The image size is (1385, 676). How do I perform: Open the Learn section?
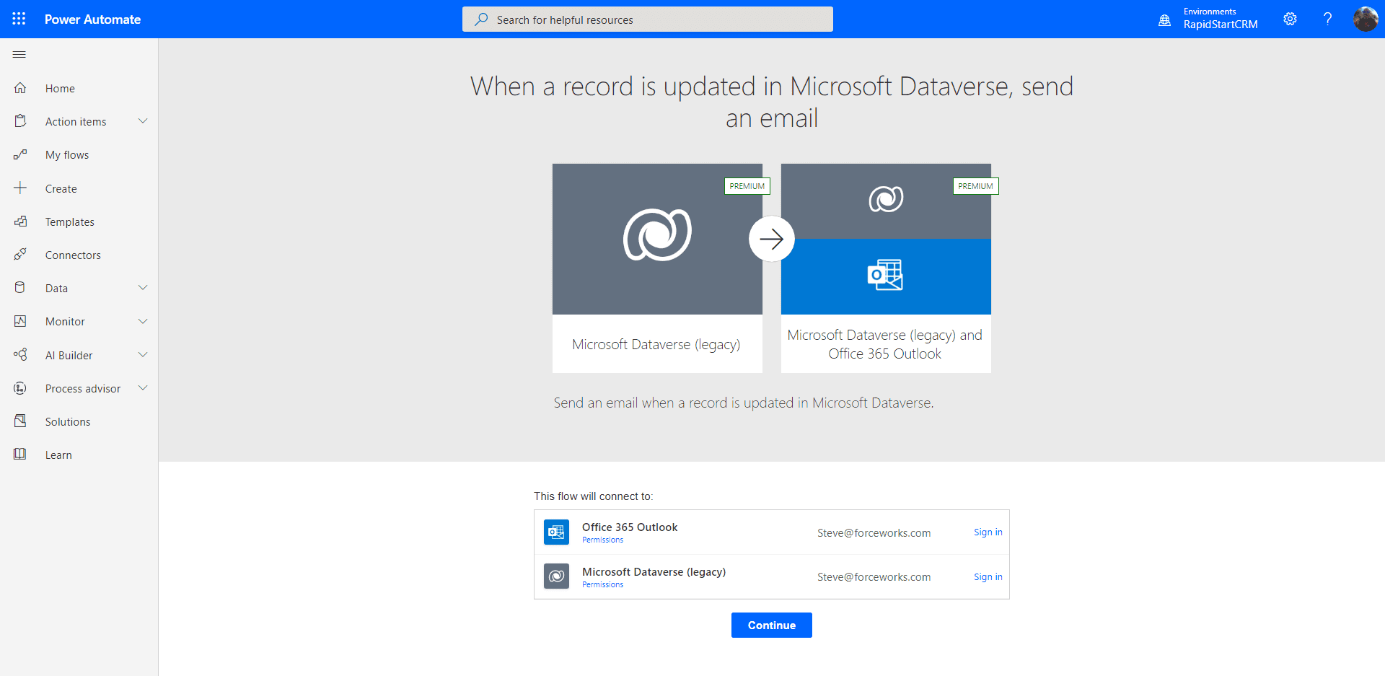[x=58, y=454]
